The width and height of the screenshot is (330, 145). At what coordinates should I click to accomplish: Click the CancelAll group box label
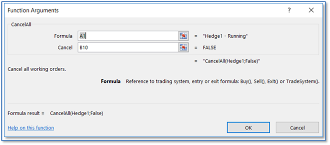coord(21,24)
